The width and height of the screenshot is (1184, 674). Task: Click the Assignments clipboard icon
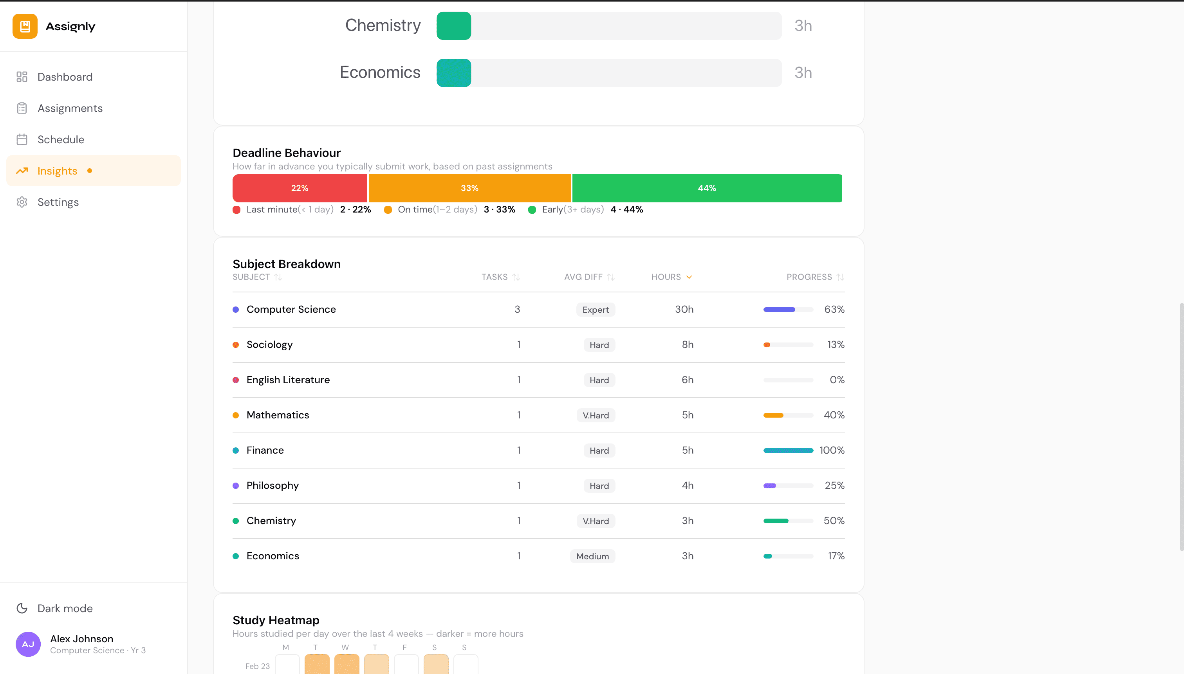click(x=22, y=108)
